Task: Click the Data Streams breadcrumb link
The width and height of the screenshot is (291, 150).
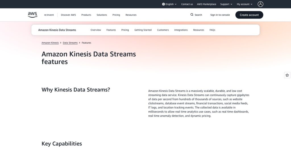Action: [x=70, y=43]
